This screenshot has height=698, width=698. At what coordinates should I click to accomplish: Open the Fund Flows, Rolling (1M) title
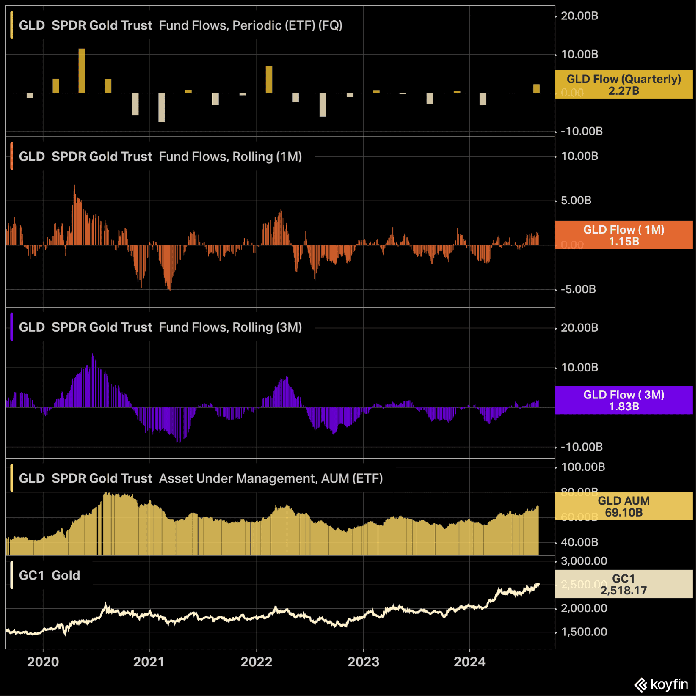pyautogui.click(x=230, y=157)
